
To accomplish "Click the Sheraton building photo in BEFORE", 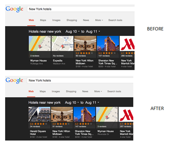I will click(108, 43).
